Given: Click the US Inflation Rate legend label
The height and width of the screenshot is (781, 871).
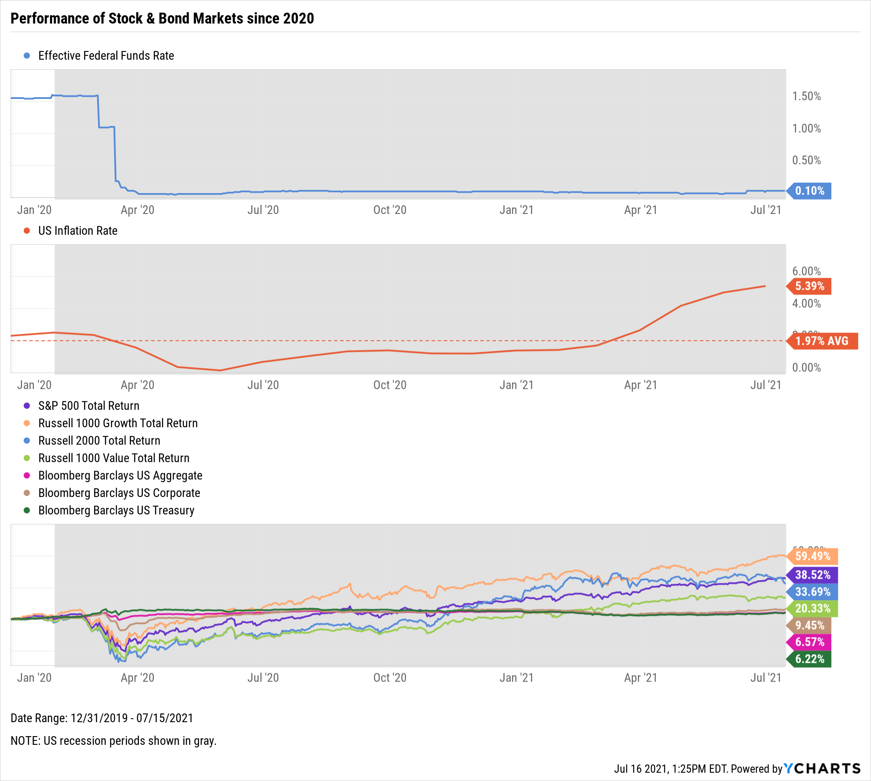Looking at the screenshot, I should pos(78,231).
